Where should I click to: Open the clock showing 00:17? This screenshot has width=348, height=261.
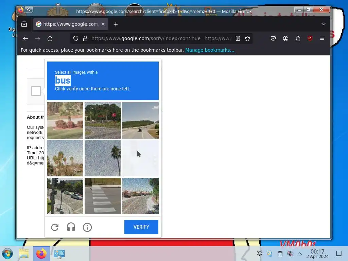pyautogui.click(x=317, y=254)
